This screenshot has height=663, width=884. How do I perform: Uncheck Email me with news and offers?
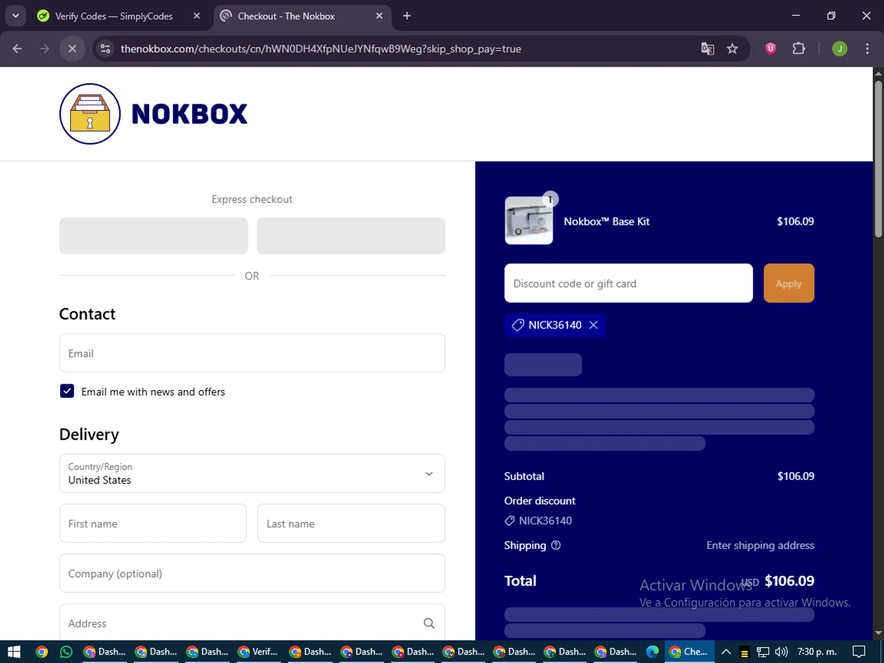(67, 391)
